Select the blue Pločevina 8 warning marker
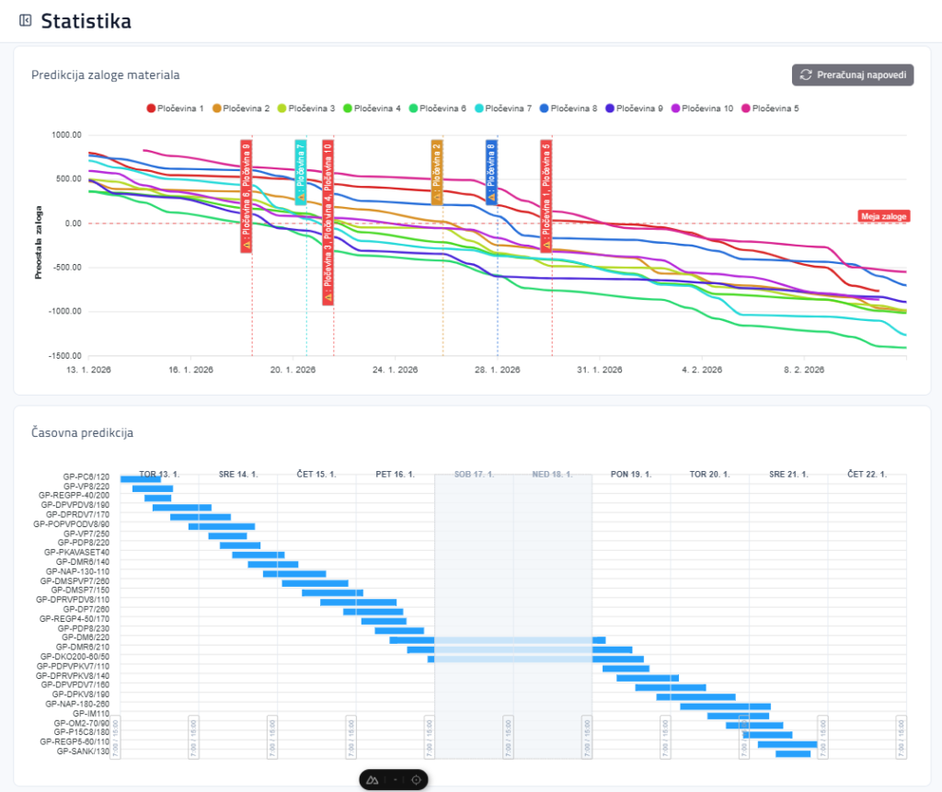The width and height of the screenshot is (942, 792). click(491, 172)
